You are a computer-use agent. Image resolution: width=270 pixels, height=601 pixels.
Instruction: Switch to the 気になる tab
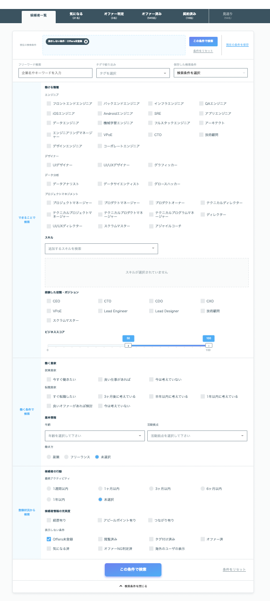pyautogui.click(x=76, y=16)
